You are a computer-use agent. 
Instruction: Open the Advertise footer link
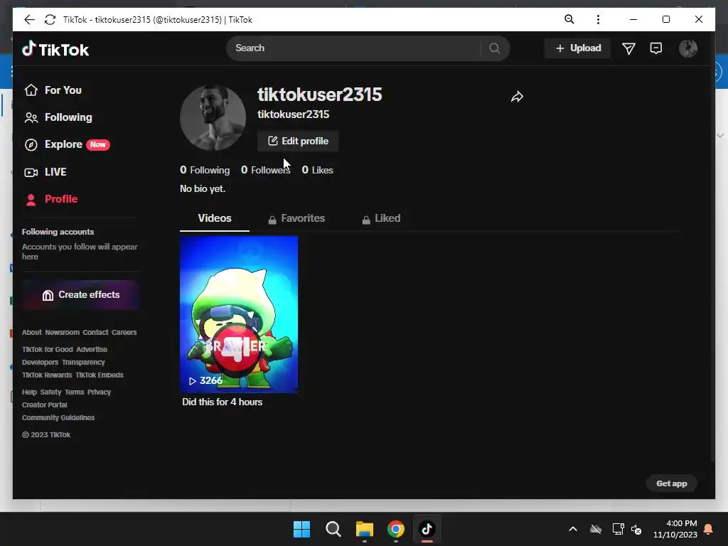pyautogui.click(x=92, y=350)
